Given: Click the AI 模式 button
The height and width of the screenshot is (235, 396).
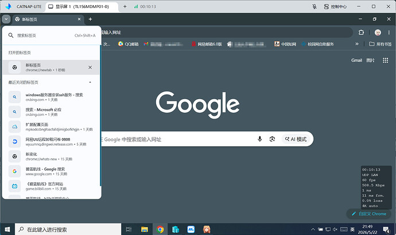Looking at the screenshot, I should tap(296, 139).
